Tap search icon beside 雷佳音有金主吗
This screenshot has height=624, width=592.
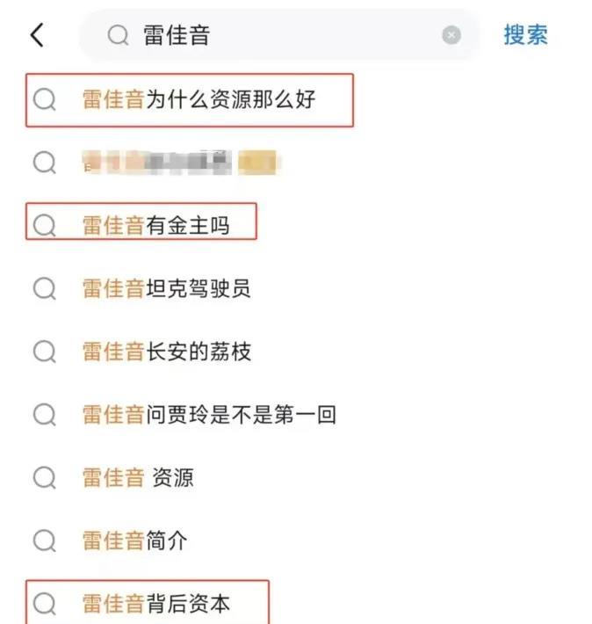click(45, 226)
